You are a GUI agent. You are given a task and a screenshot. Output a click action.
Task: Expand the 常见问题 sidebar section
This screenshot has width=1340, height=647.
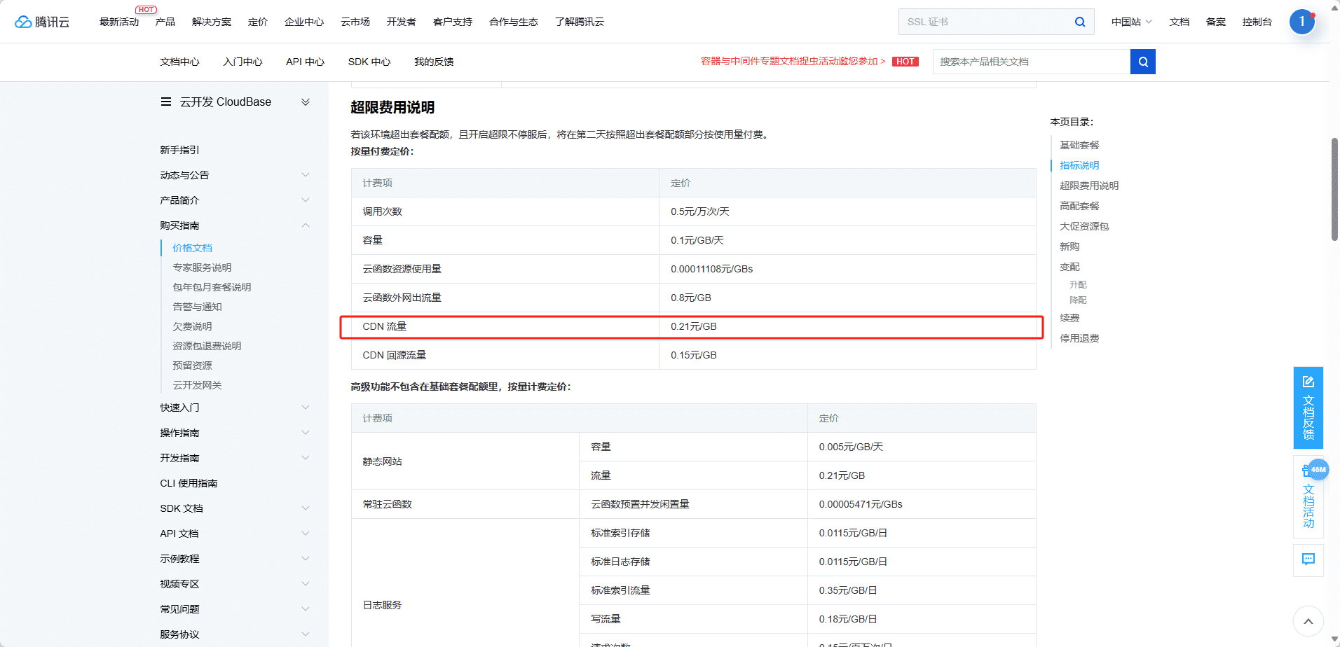[x=306, y=609]
